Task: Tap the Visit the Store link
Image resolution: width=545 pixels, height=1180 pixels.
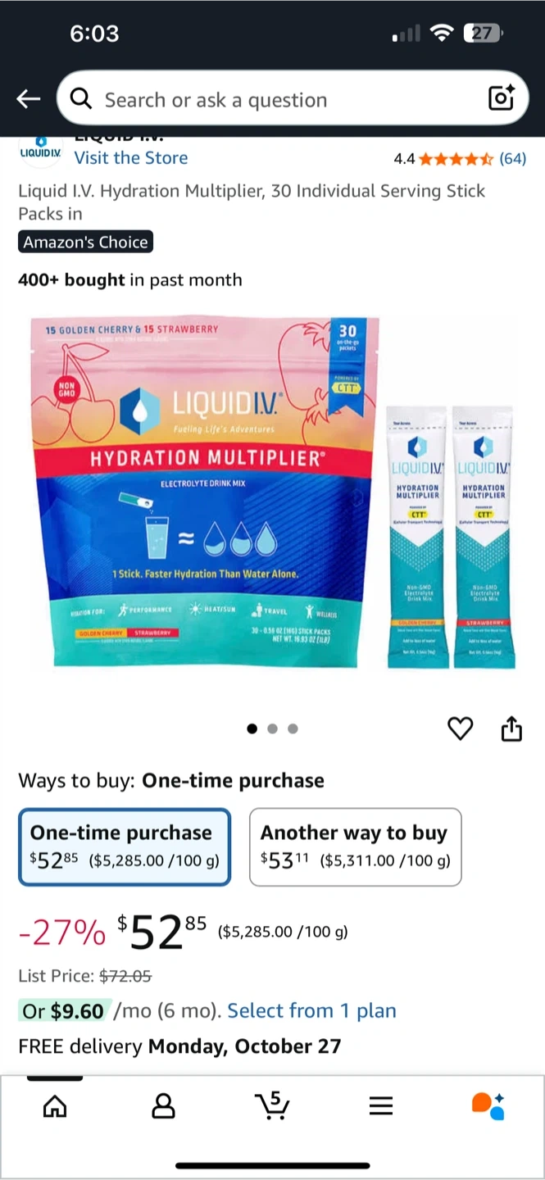Action: tap(131, 158)
